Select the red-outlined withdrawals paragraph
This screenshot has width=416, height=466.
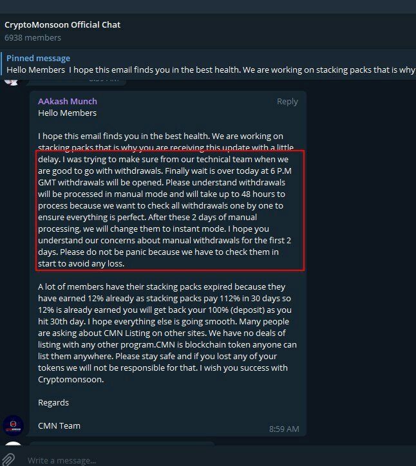(x=170, y=210)
